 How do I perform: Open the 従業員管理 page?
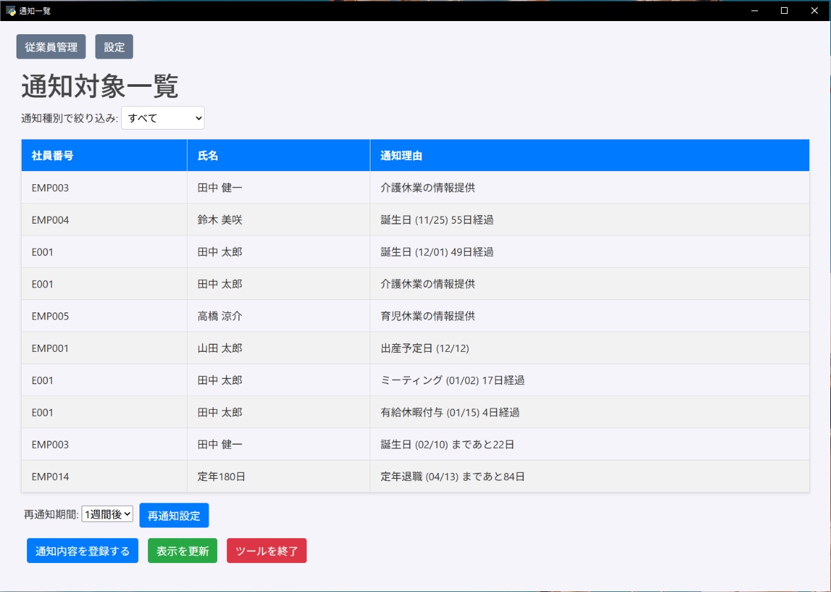click(51, 47)
